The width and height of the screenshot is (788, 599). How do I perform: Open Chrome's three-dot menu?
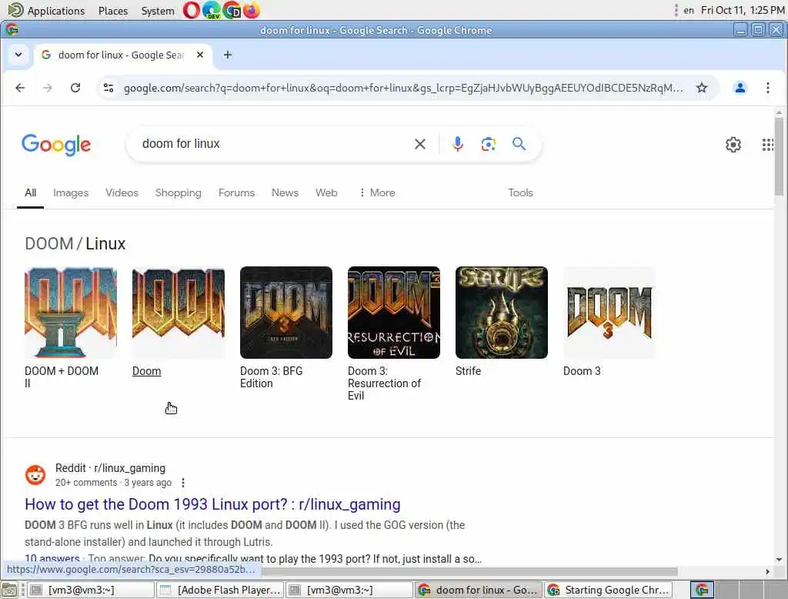768,88
